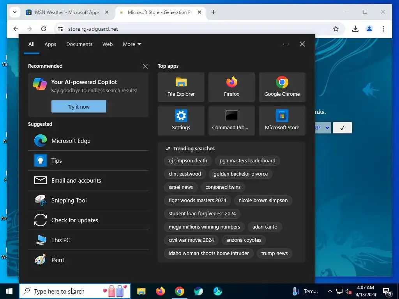Screen dimensions: 399x299
Task: Search trending 'pga masters leaderboard'
Action: coord(247,161)
